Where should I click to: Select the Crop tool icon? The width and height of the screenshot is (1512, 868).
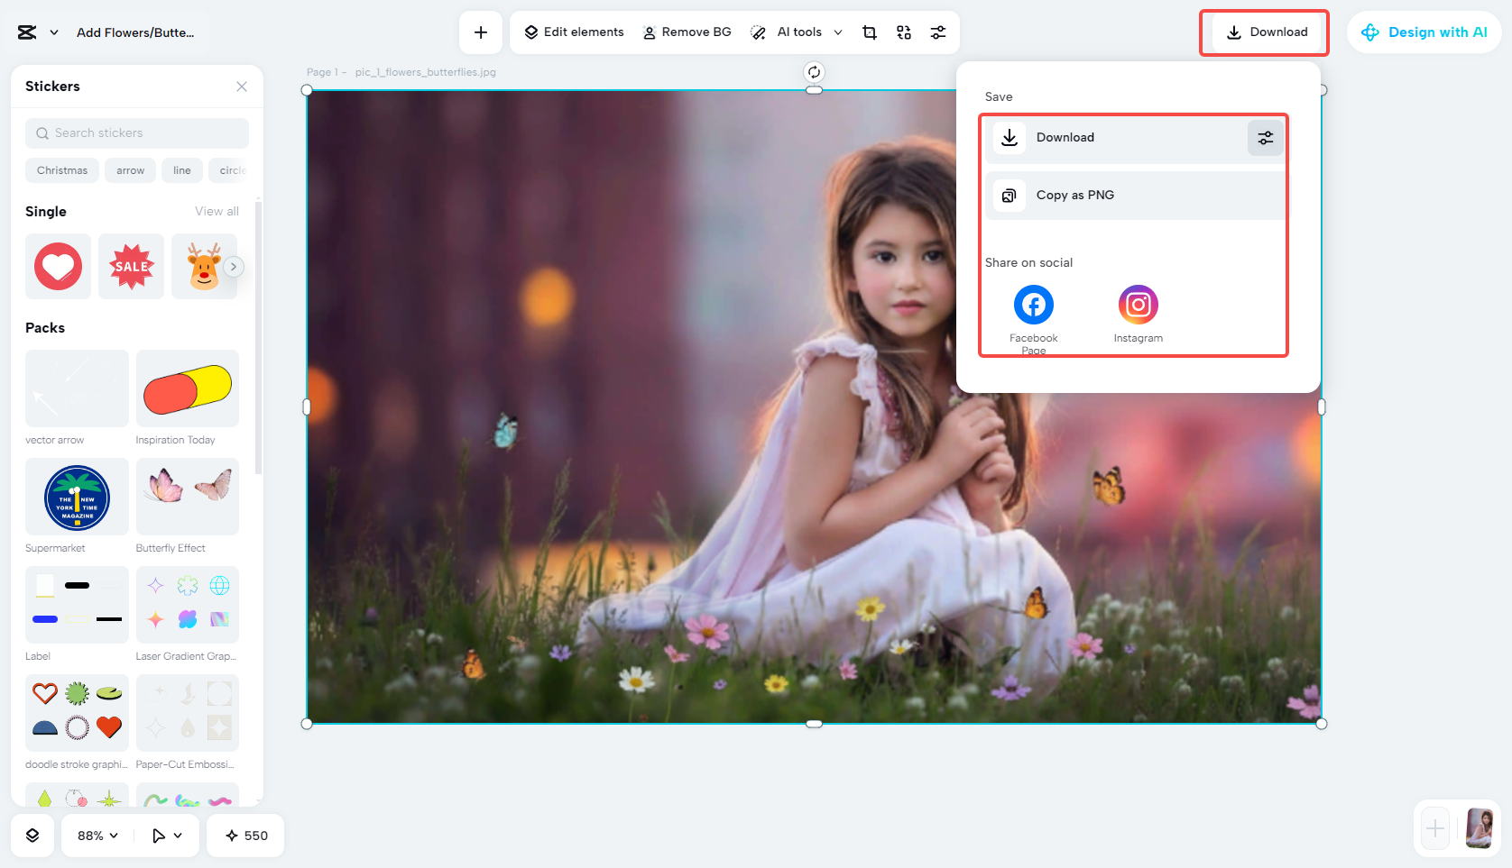point(870,32)
